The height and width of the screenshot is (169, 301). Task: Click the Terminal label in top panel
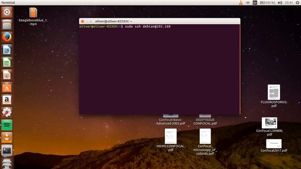coord(8,2)
